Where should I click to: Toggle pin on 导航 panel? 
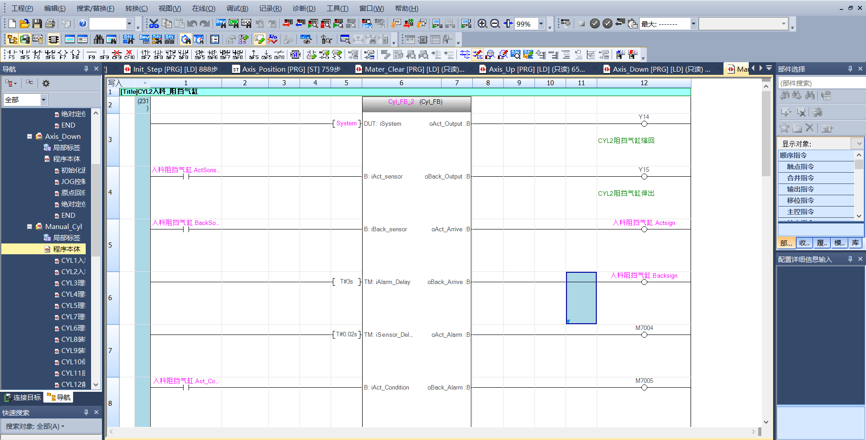pyautogui.click(x=86, y=69)
